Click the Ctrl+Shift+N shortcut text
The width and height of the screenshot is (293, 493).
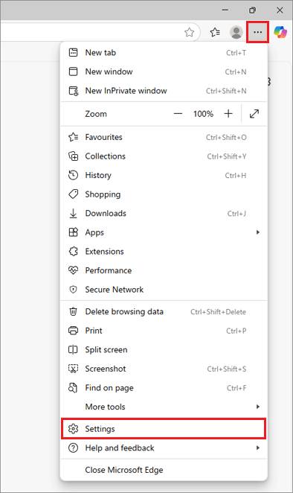(226, 91)
